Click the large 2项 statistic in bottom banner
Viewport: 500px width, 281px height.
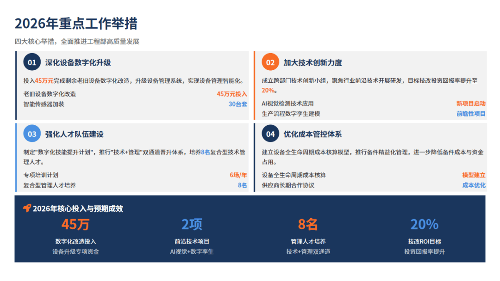click(x=192, y=225)
